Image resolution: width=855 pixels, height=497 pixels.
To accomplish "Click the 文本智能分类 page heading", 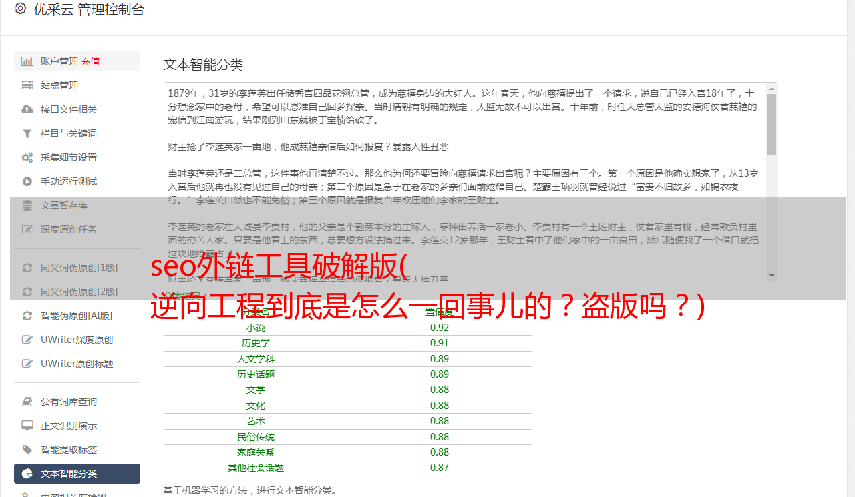I will (x=204, y=65).
